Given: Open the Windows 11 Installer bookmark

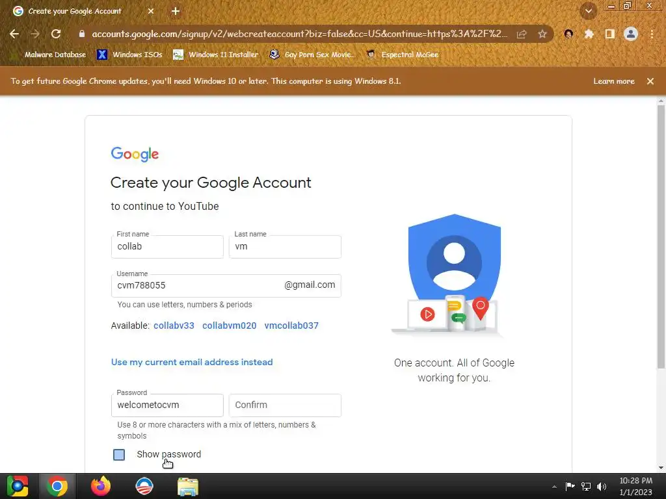Looking at the screenshot, I should [216, 55].
